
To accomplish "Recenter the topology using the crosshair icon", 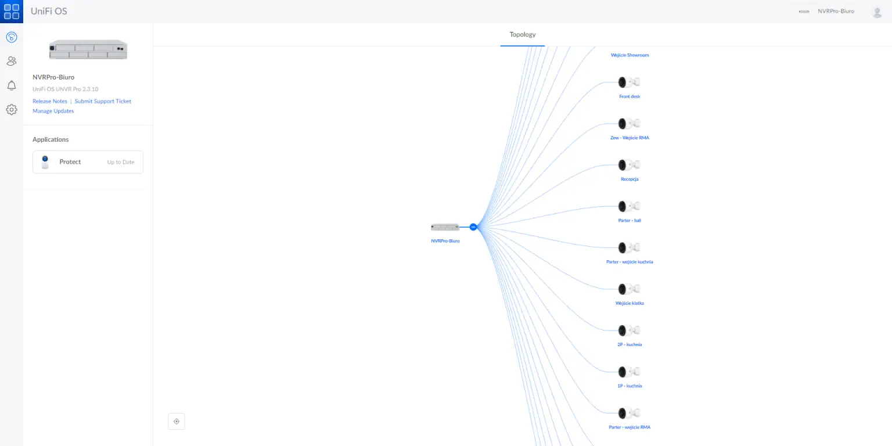I will point(176,421).
